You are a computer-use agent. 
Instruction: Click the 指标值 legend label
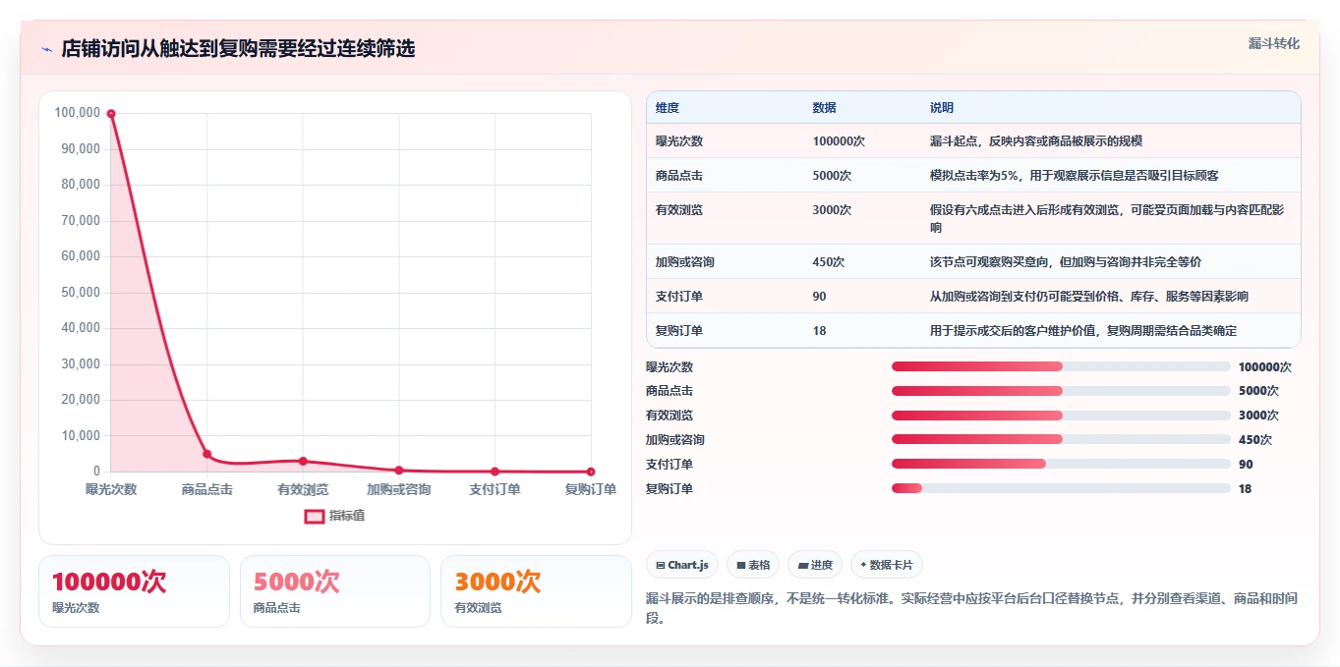347,516
